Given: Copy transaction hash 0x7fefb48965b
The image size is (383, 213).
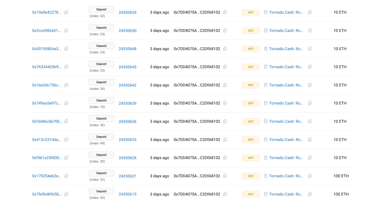Looking at the screenshot, I should pyautogui.click(x=66, y=194).
